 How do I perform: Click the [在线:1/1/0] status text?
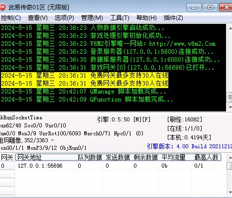pos(185,128)
